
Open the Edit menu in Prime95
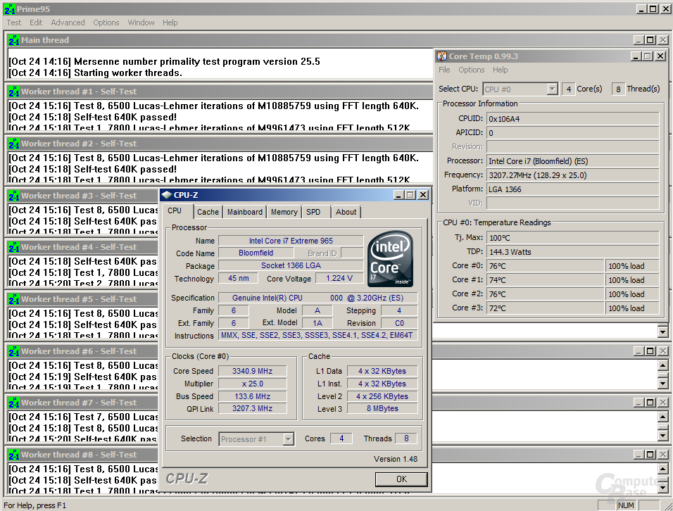[36, 23]
